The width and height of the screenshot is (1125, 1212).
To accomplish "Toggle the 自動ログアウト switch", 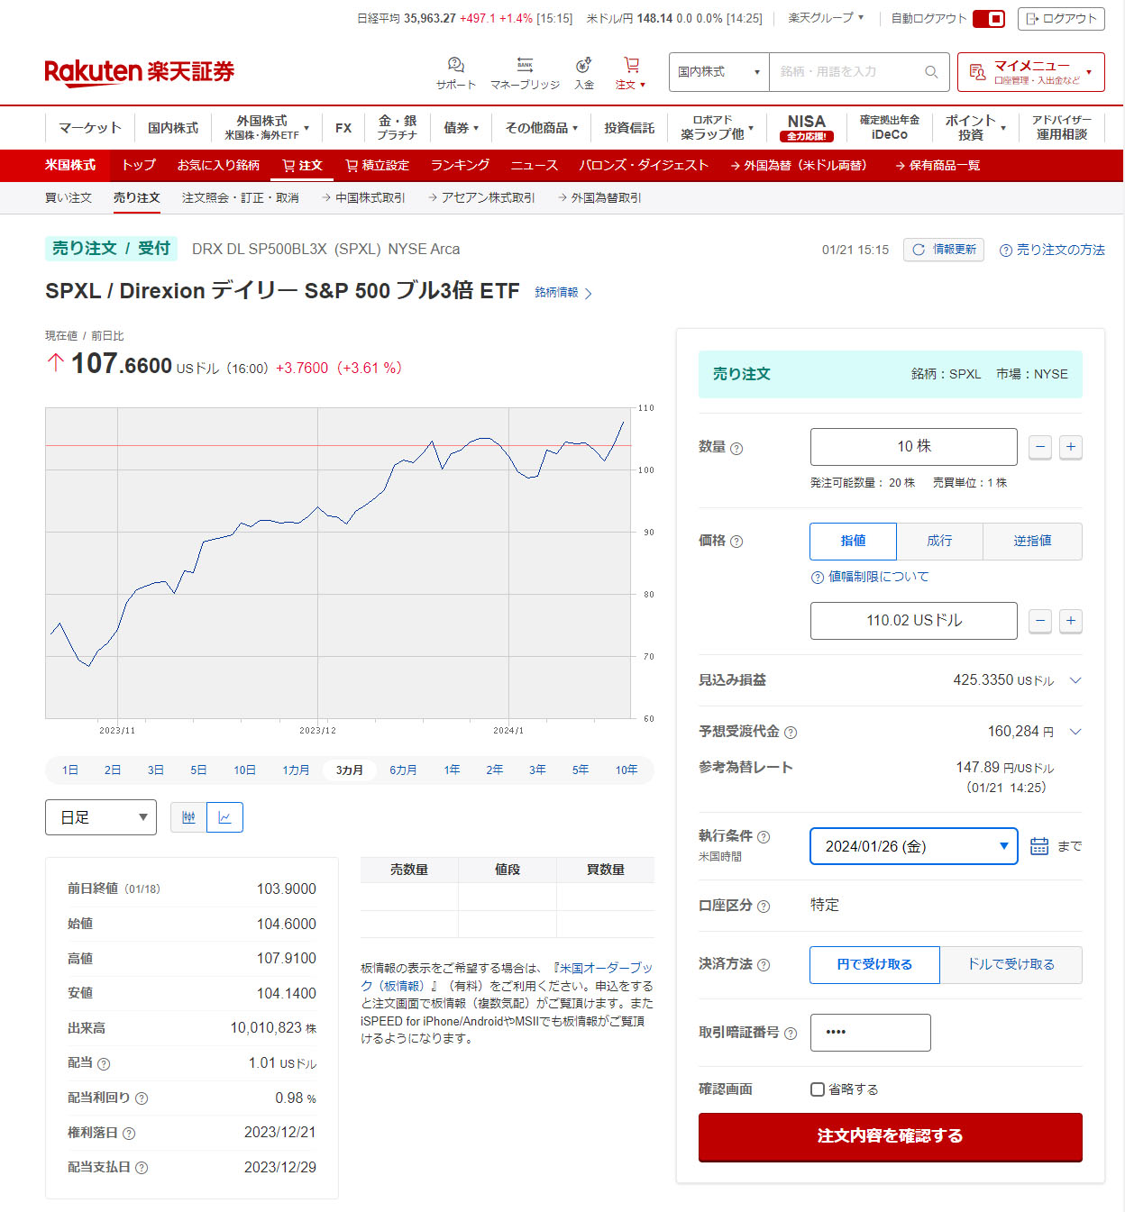I will (989, 19).
